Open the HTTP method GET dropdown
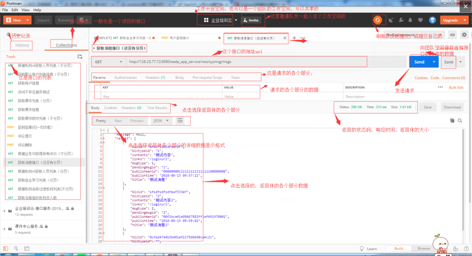 coord(109,62)
